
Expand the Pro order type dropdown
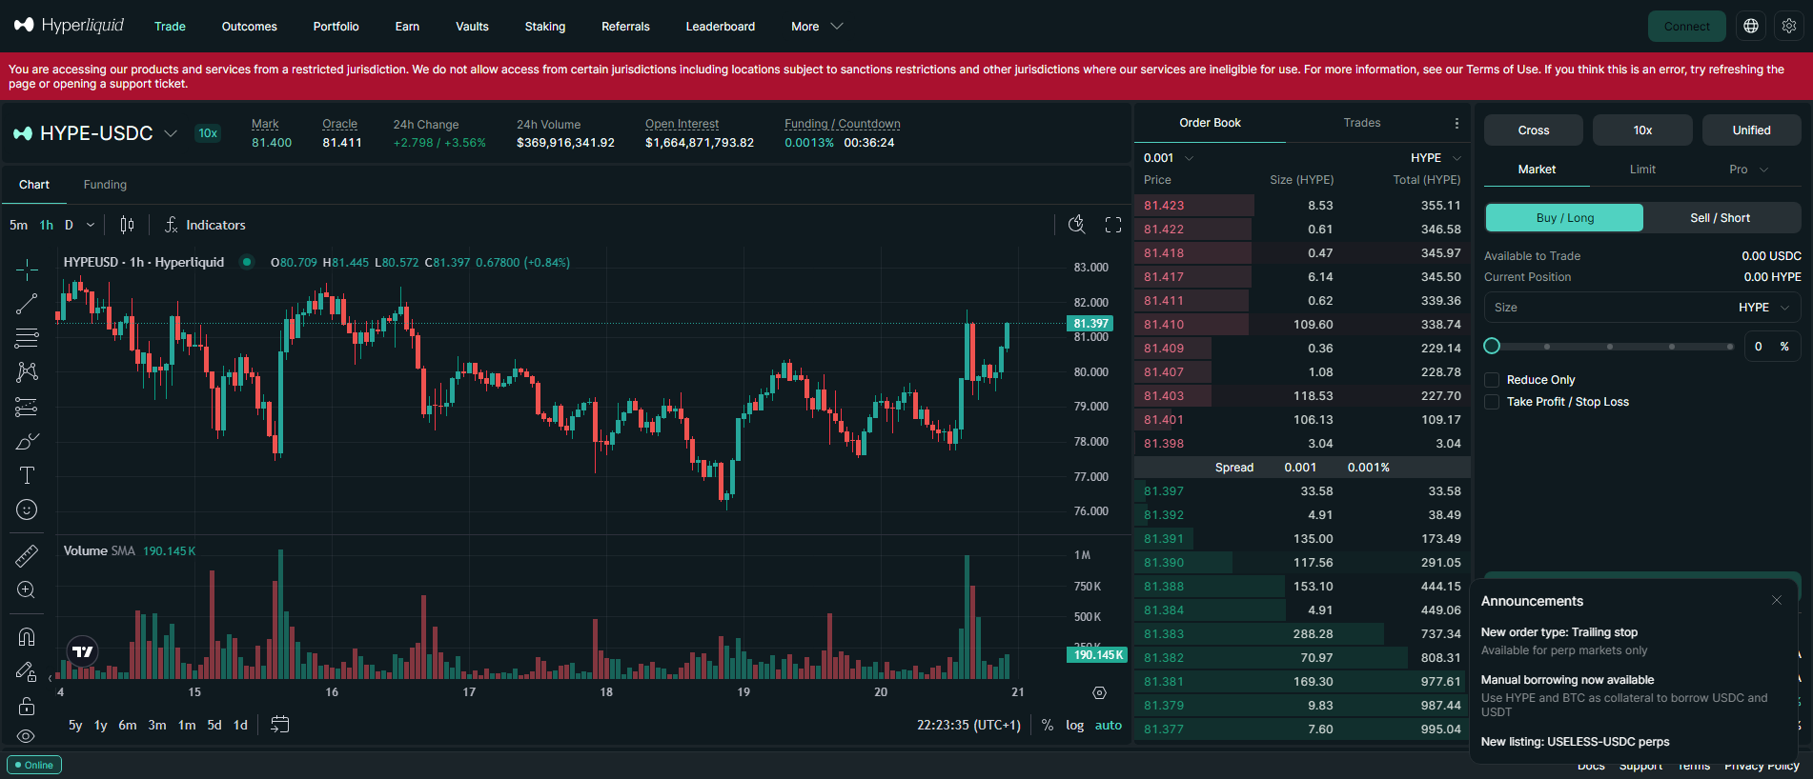point(1748,170)
